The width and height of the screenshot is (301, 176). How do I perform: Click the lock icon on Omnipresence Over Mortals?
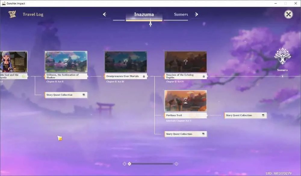(x=144, y=76)
